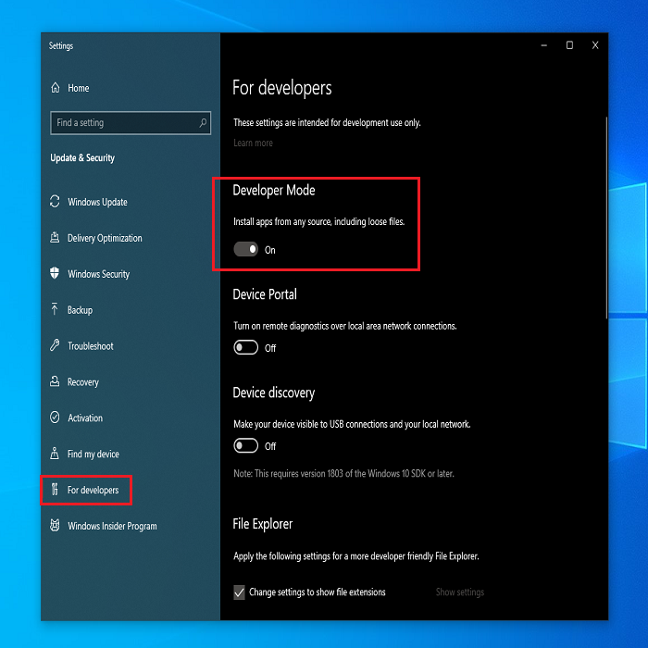648x648 pixels.
Task: Uncheck Change settings to show file extensions
Action: pos(239,592)
